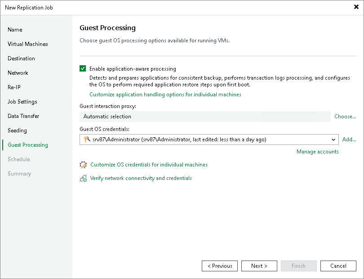The width and height of the screenshot is (364, 279).
Task: Click the Automatic selection proxy field
Action: (x=205, y=117)
